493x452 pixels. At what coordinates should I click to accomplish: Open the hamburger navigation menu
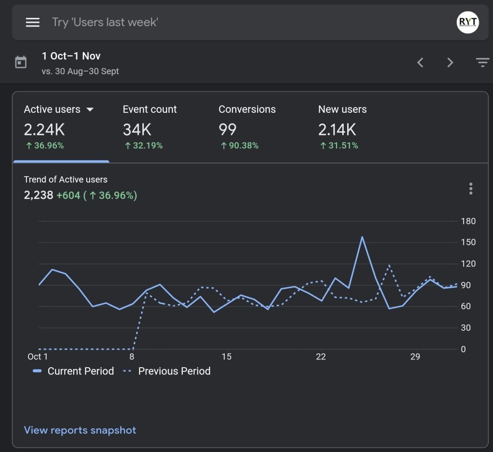(x=33, y=23)
